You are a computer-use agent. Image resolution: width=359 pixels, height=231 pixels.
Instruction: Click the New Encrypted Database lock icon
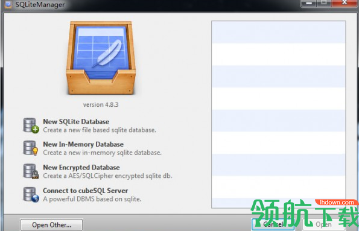[x=31, y=171]
